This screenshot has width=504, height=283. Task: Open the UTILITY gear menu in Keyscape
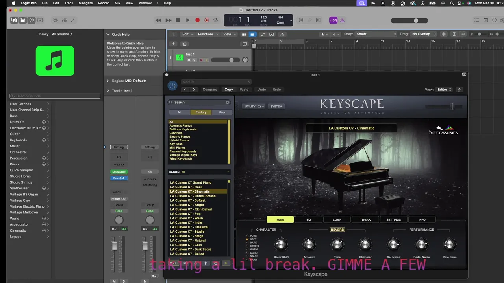254,106
